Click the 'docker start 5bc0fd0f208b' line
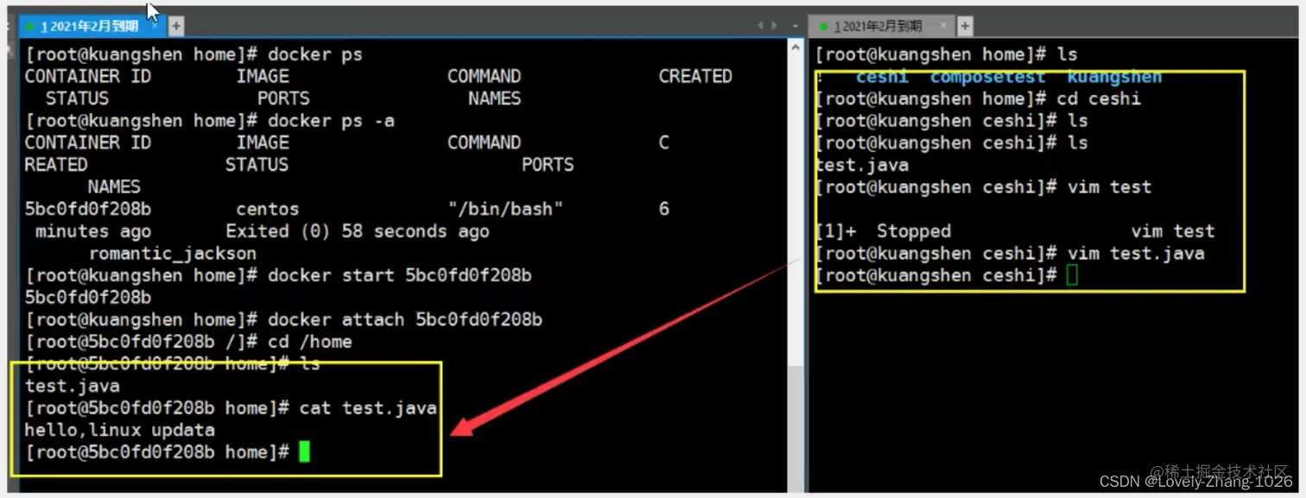 pos(278,275)
